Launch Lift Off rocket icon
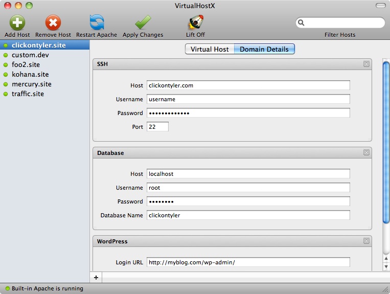 click(x=195, y=23)
